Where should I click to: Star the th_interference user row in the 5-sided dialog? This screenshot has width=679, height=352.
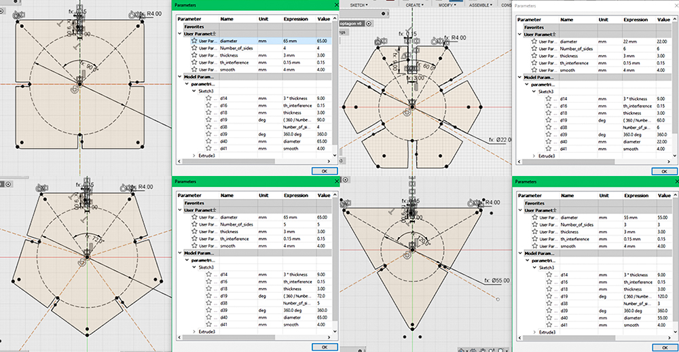[194, 239]
